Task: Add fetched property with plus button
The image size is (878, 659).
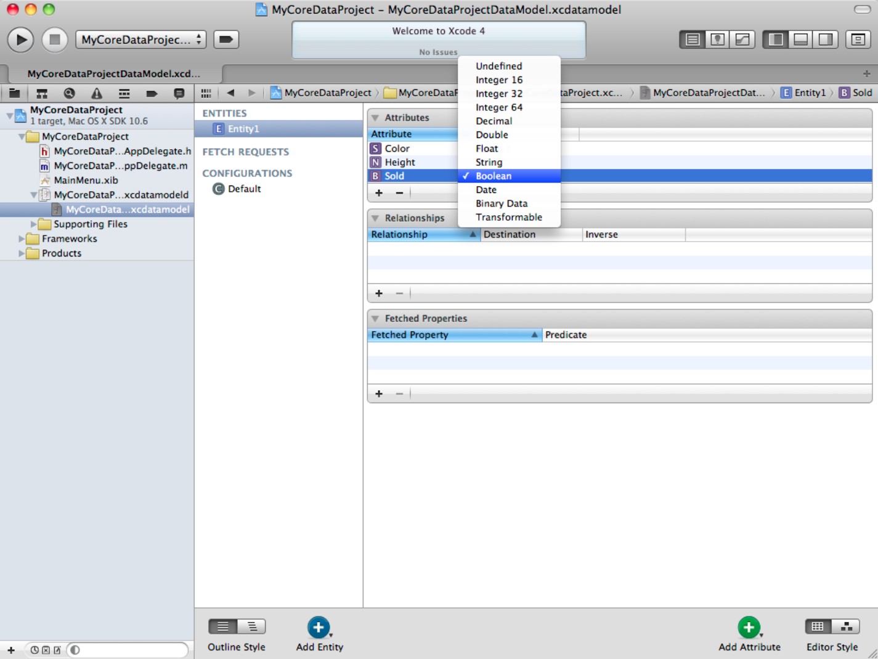Action: coord(379,394)
